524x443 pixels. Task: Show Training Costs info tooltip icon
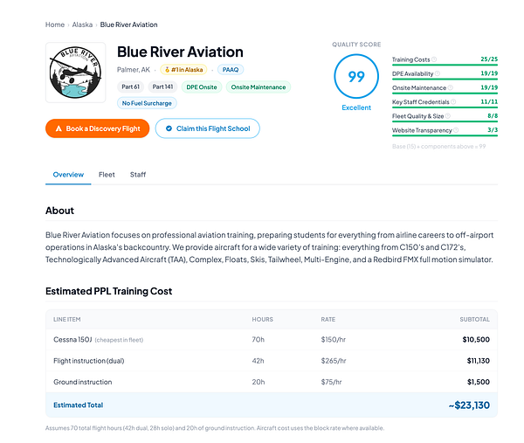(434, 59)
